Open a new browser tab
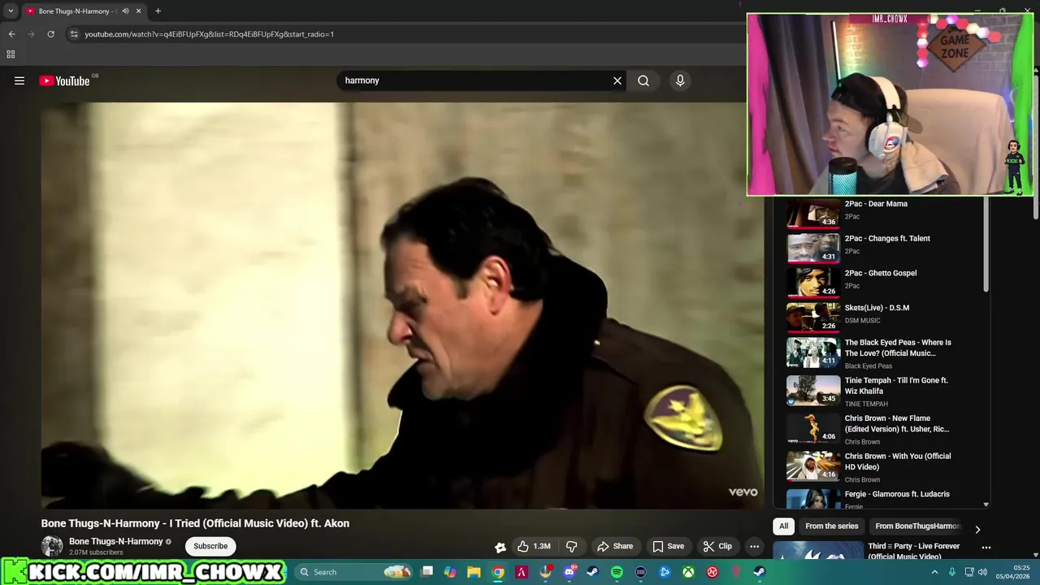 158,11
